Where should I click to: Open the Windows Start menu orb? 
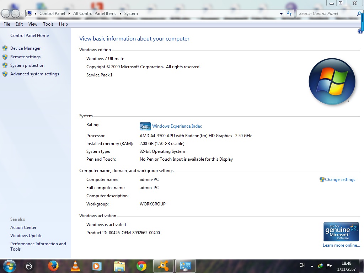click(10, 266)
